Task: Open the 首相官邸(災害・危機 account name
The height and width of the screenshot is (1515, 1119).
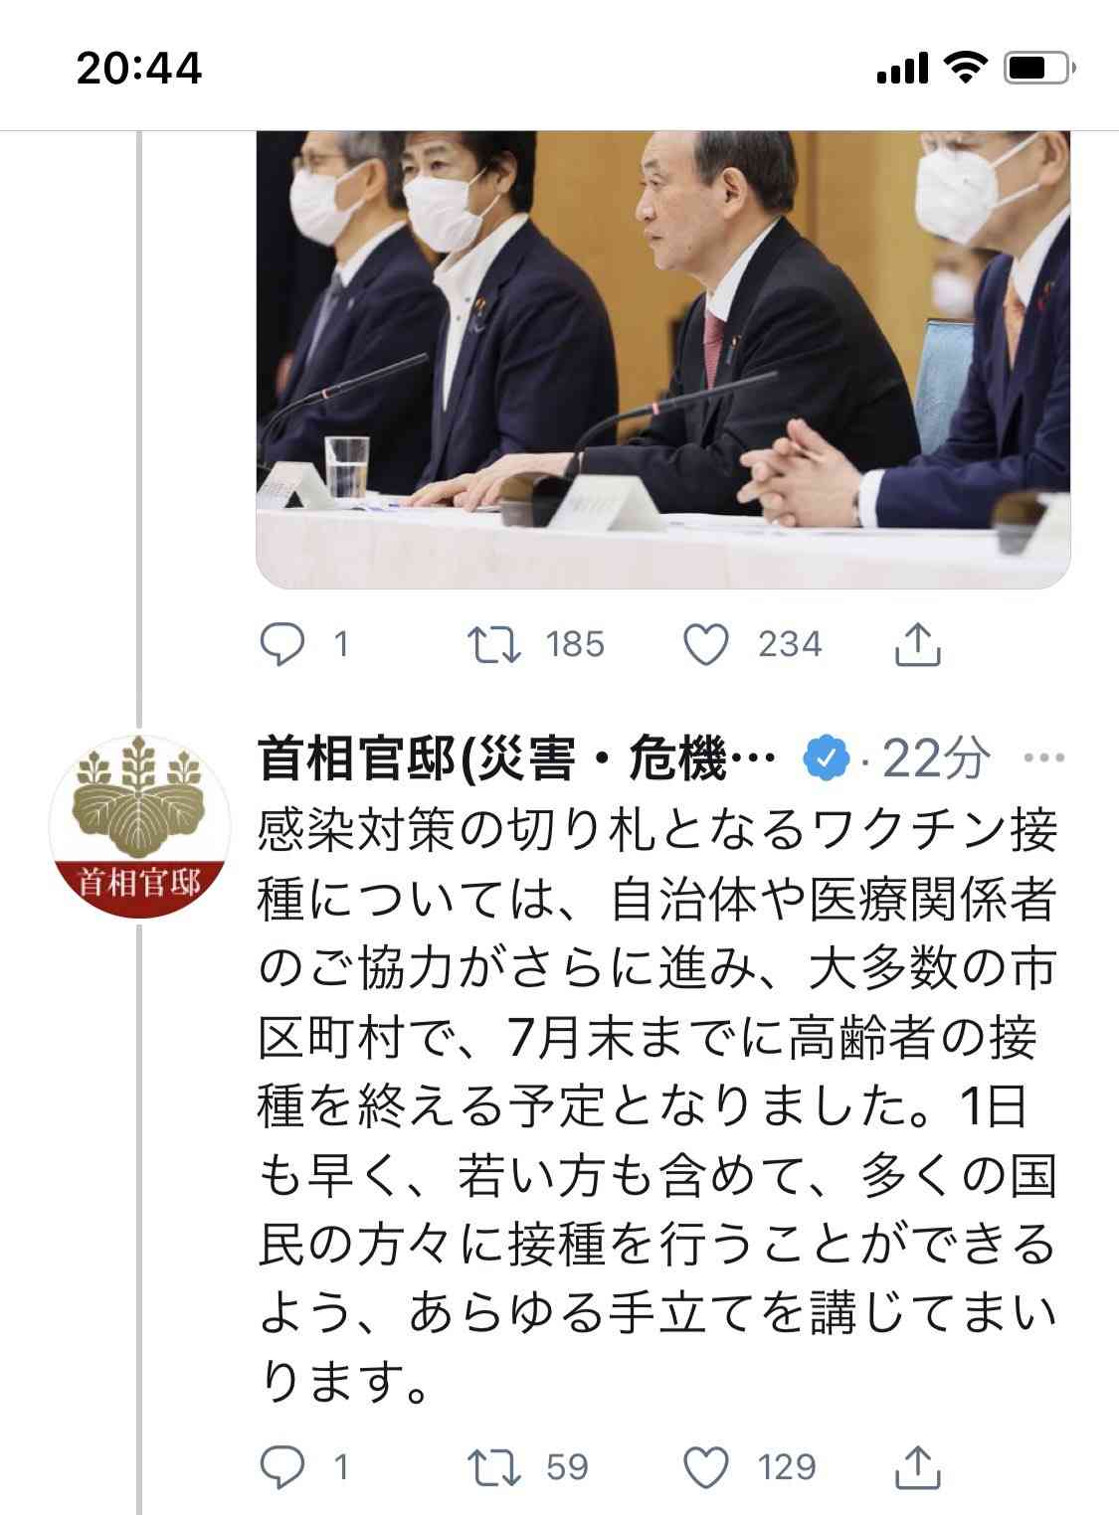Action: coord(517,760)
